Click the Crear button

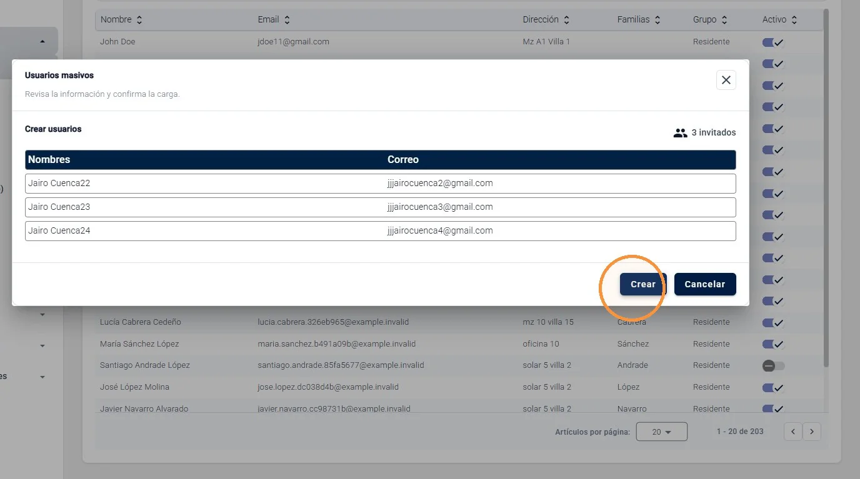(x=643, y=284)
